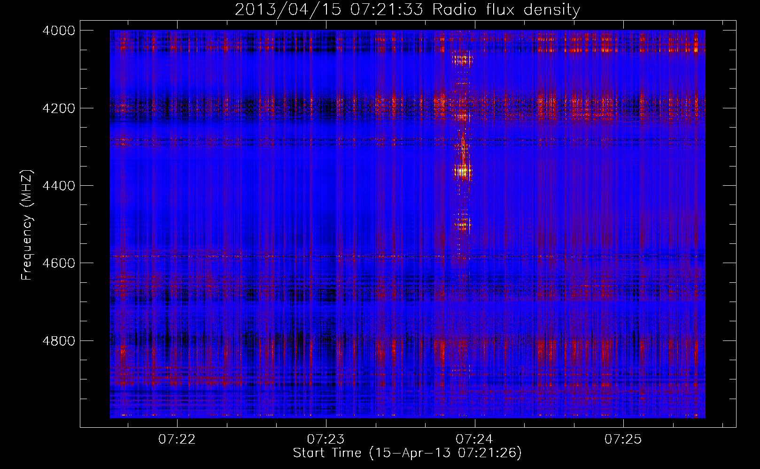Click the "Start Time (15-Apr-13 07:21:26)" axis title
The height and width of the screenshot is (469, 760).
point(407,453)
